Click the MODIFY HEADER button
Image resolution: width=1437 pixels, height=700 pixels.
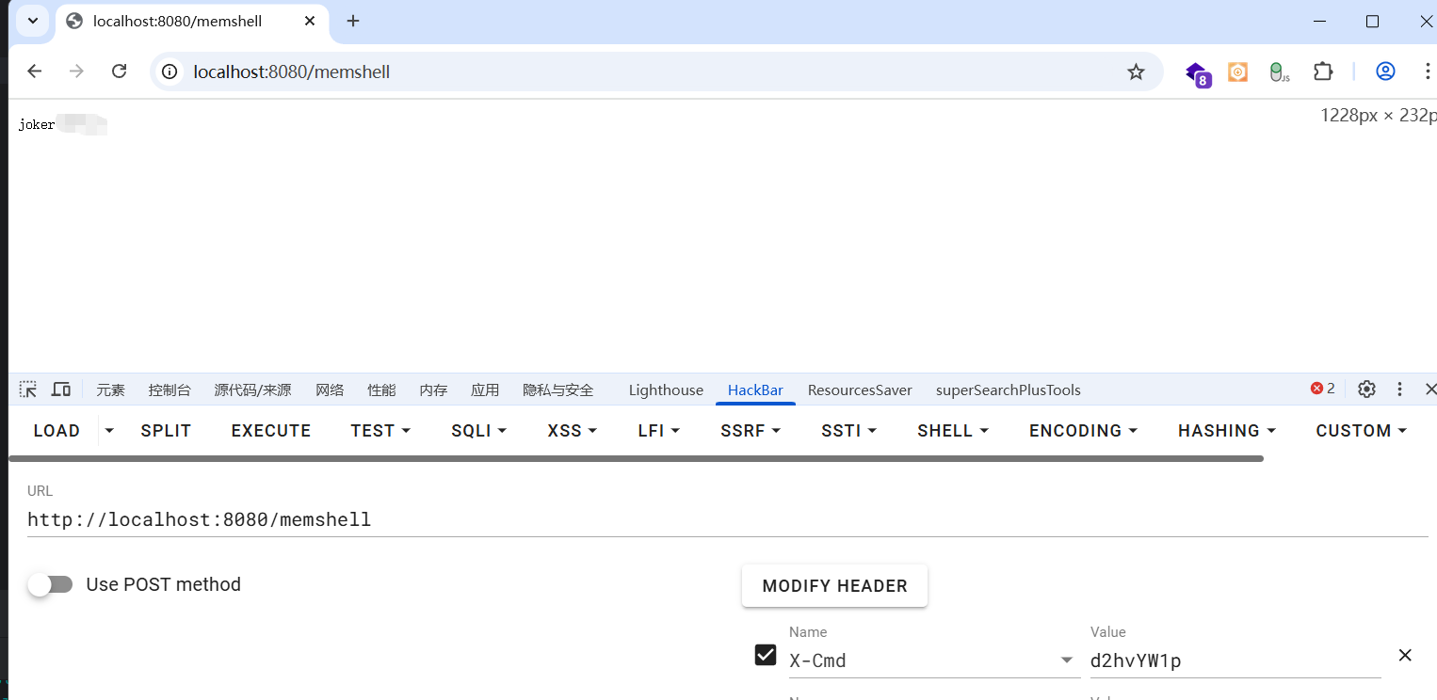pos(834,586)
